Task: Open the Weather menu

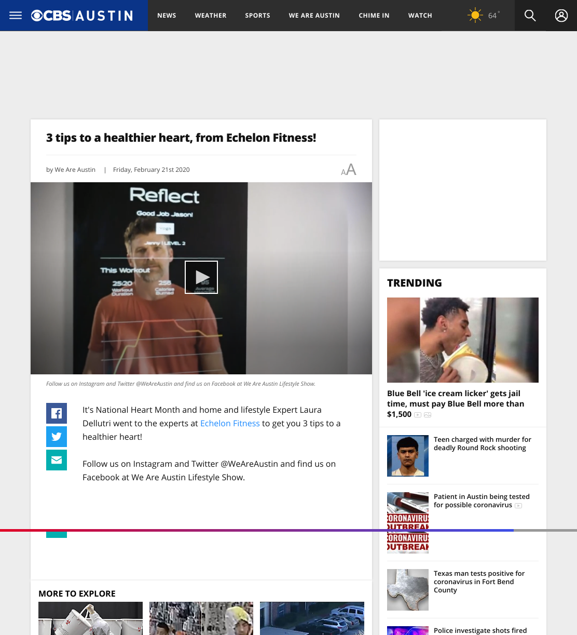Action: 211,16
